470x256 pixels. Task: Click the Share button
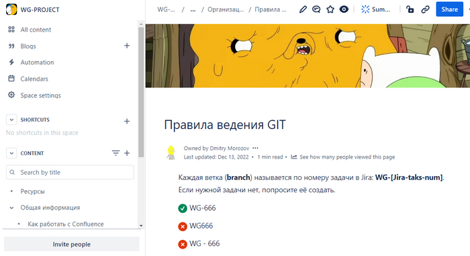449,9
